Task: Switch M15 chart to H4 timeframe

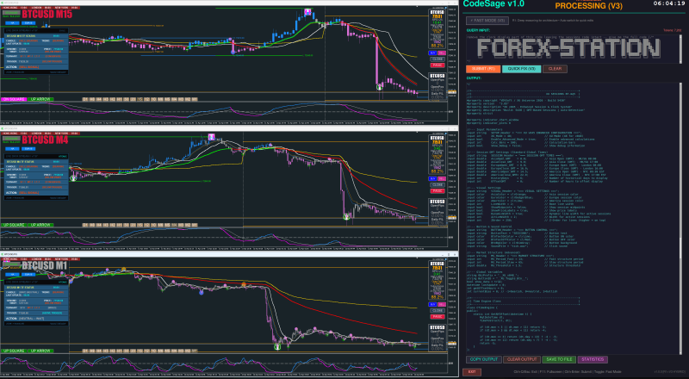Action: coord(99,99)
